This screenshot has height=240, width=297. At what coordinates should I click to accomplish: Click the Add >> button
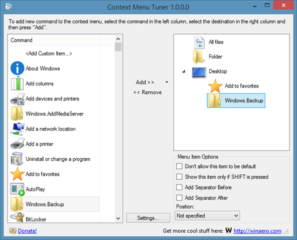[x=145, y=82]
